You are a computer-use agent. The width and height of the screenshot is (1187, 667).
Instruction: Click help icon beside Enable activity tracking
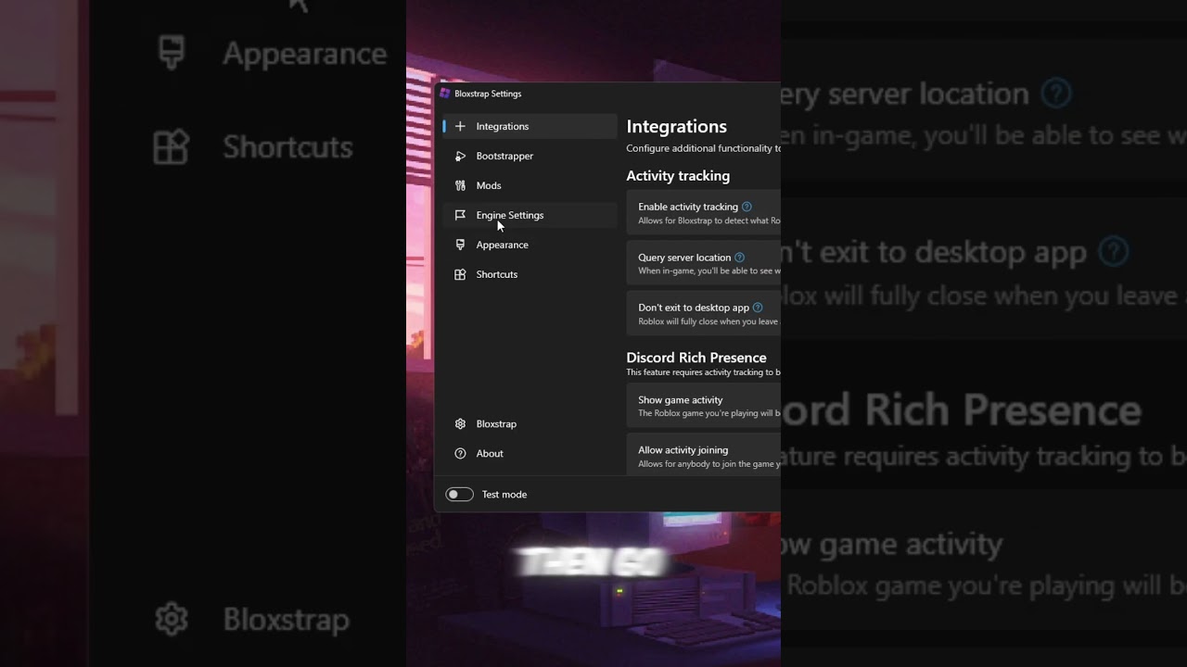(x=747, y=207)
